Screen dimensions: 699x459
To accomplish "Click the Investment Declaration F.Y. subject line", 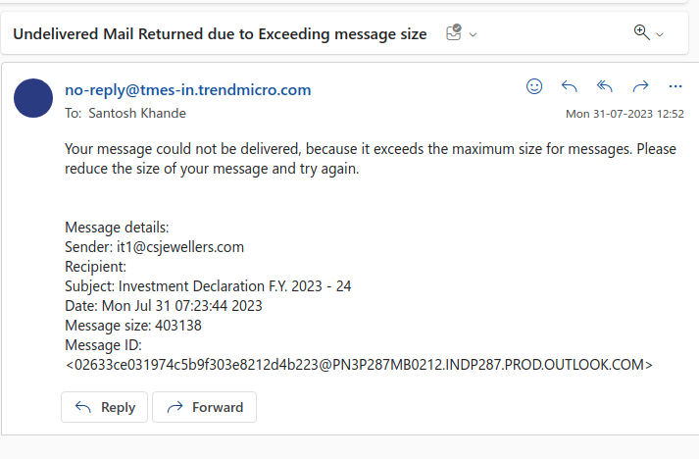I will click(208, 286).
